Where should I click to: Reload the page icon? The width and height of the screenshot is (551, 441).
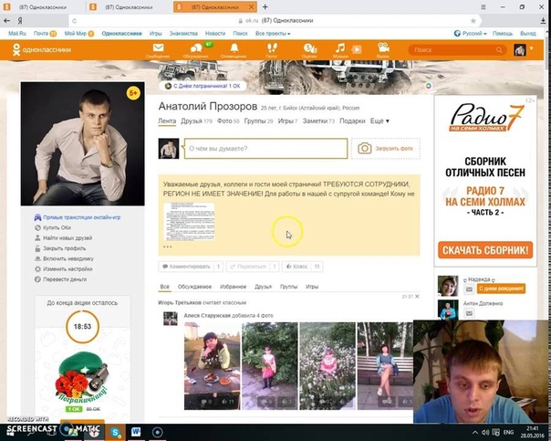pos(74,21)
